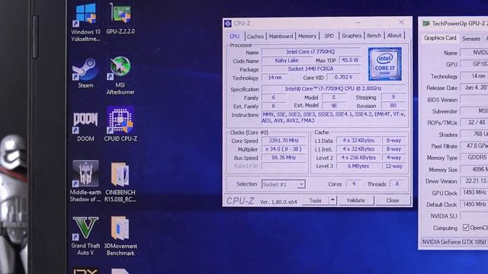Click the GPU-Z Memory Type value GDDR5
488x274 pixels.
(x=474, y=158)
